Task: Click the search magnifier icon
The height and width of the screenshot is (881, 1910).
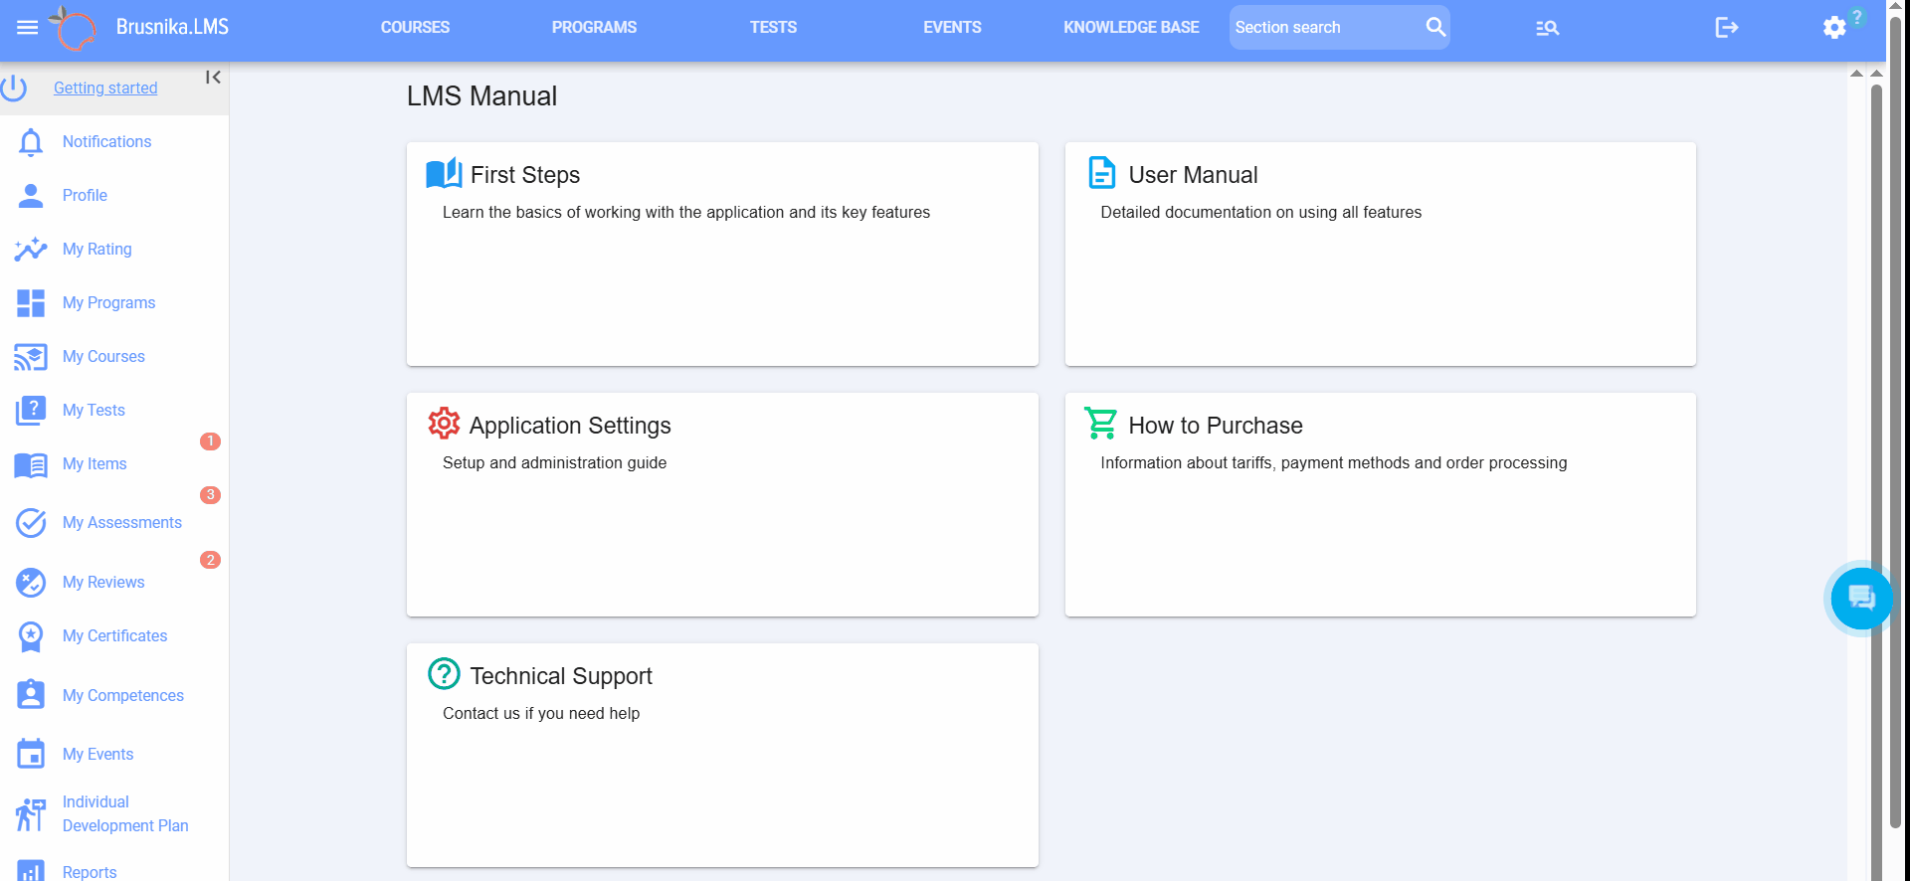Action: [1435, 27]
